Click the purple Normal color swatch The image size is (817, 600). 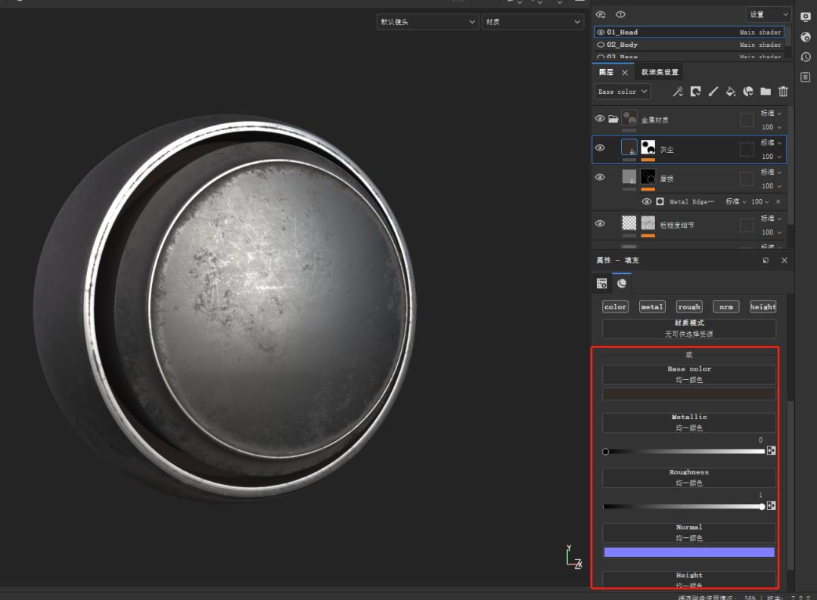coord(689,552)
